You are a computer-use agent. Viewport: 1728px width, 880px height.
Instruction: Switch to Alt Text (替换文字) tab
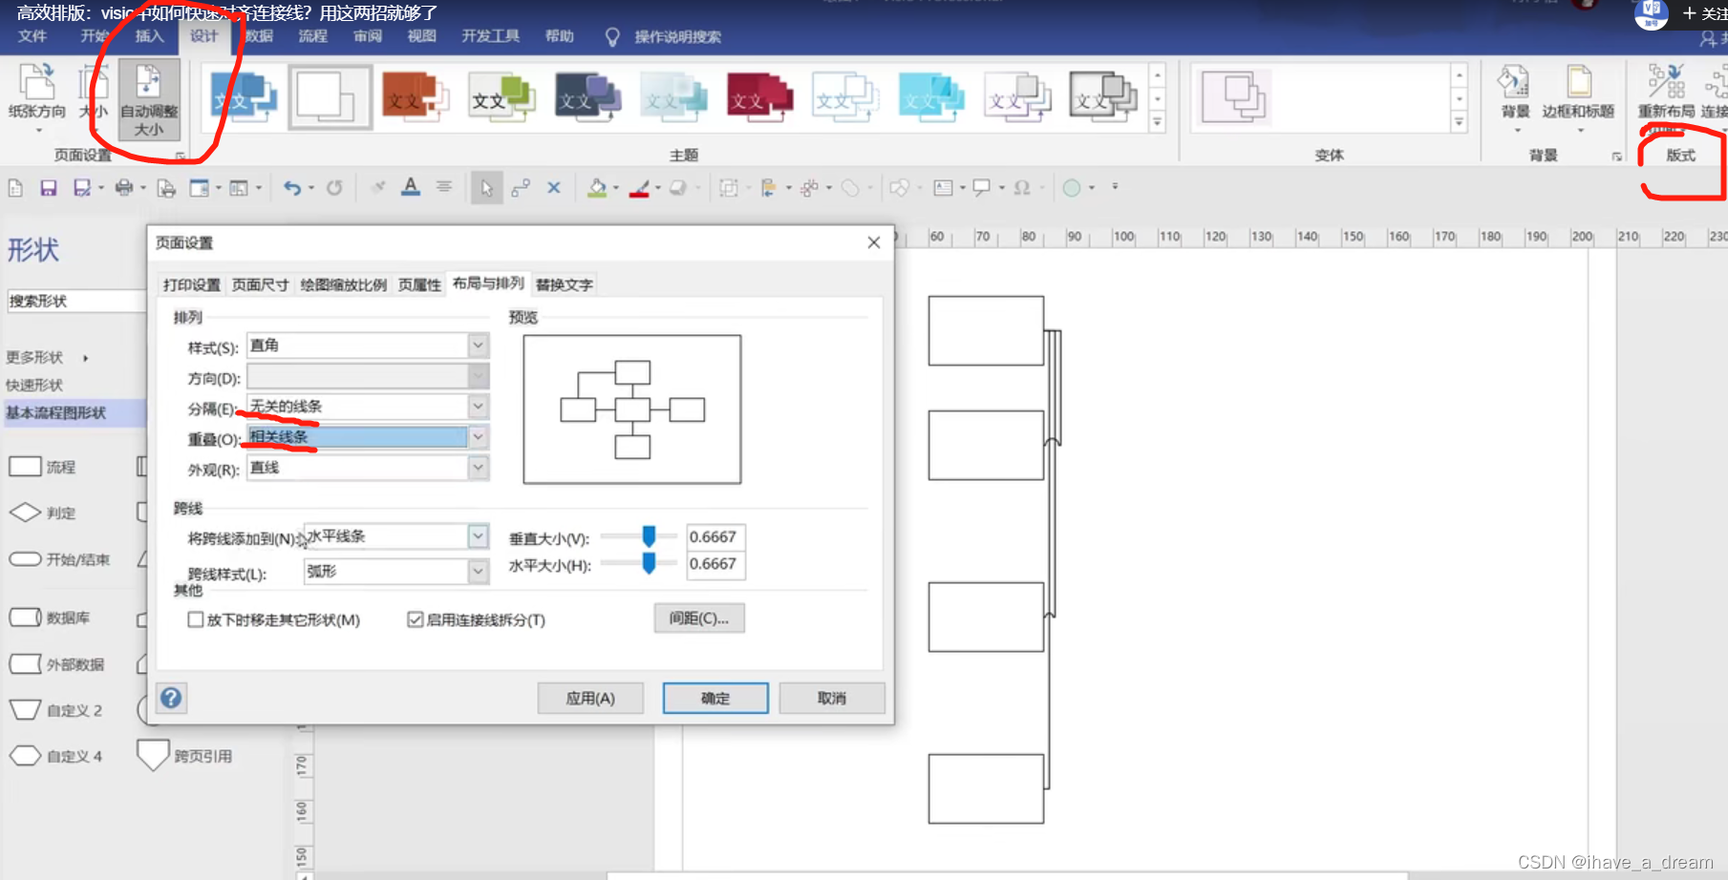tap(565, 284)
